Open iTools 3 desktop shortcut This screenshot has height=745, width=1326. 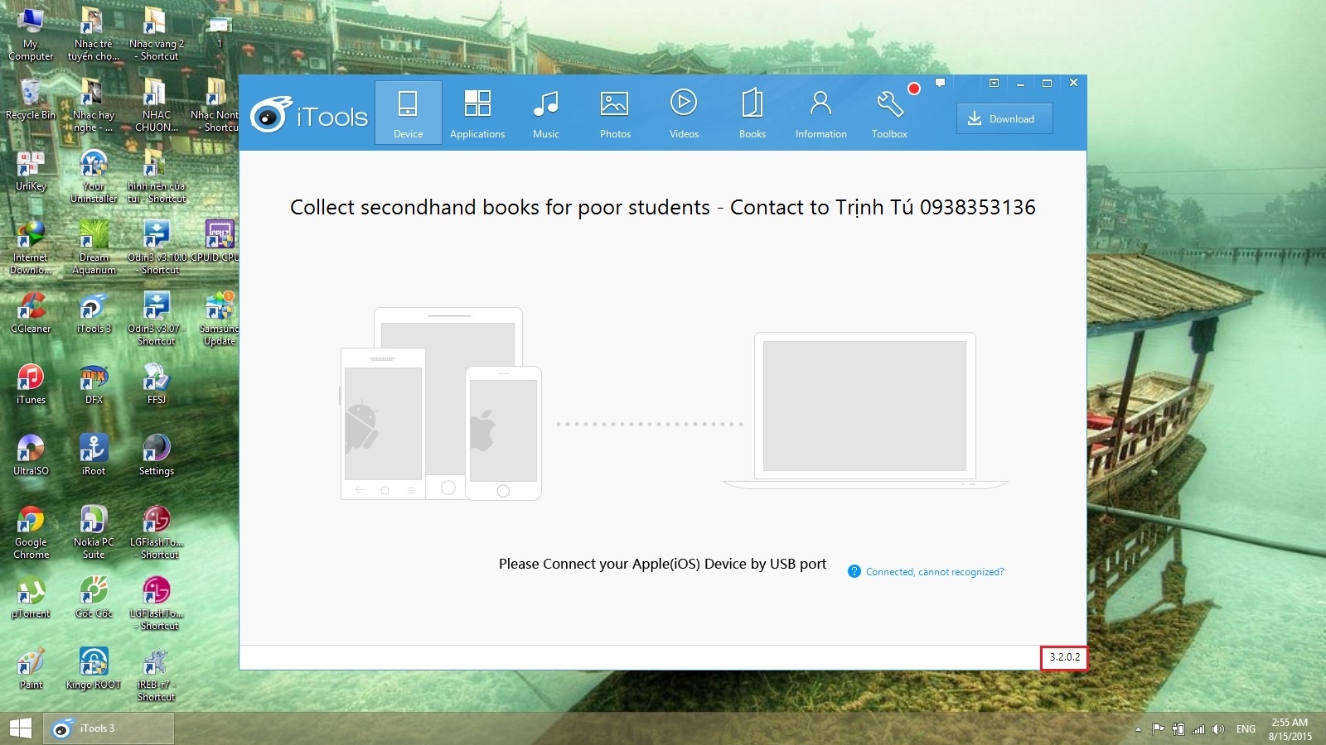[94, 313]
